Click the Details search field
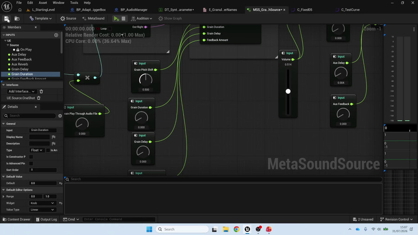 (30, 116)
